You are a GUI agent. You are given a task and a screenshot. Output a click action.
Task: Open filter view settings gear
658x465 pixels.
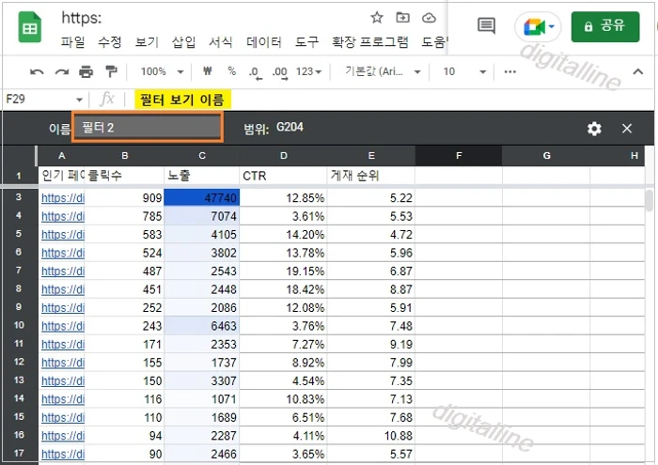click(594, 129)
